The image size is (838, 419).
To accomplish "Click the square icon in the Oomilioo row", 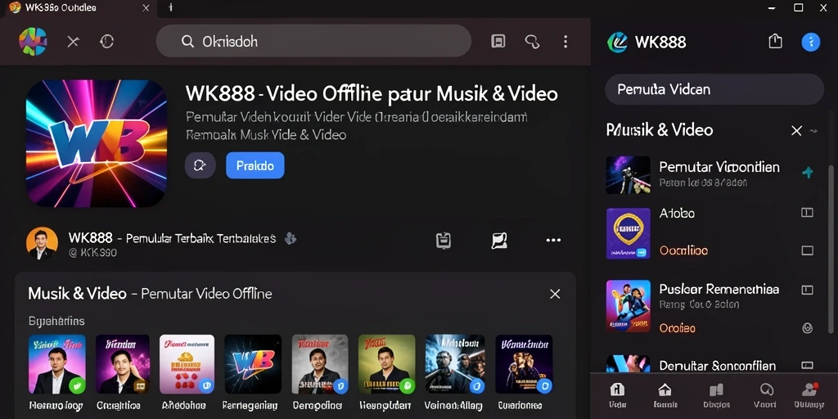I will pos(807,250).
